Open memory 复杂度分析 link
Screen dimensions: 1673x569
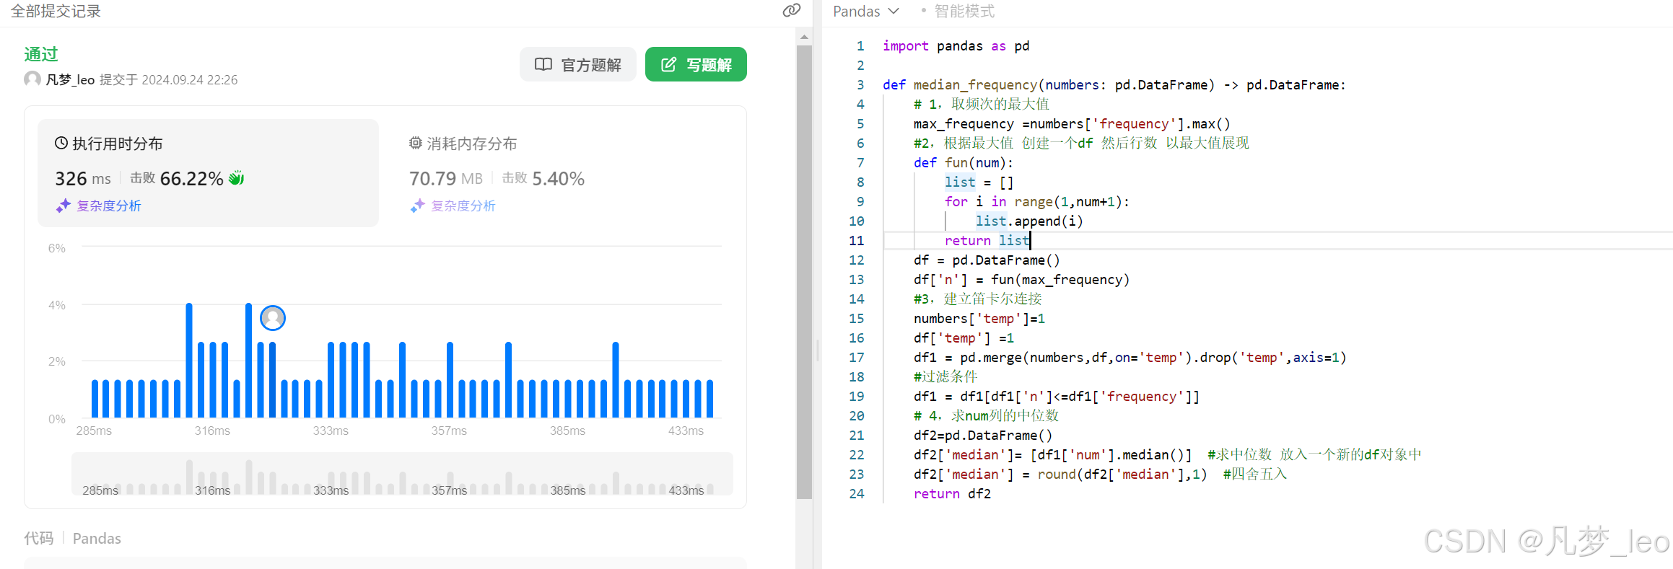tap(463, 206)
